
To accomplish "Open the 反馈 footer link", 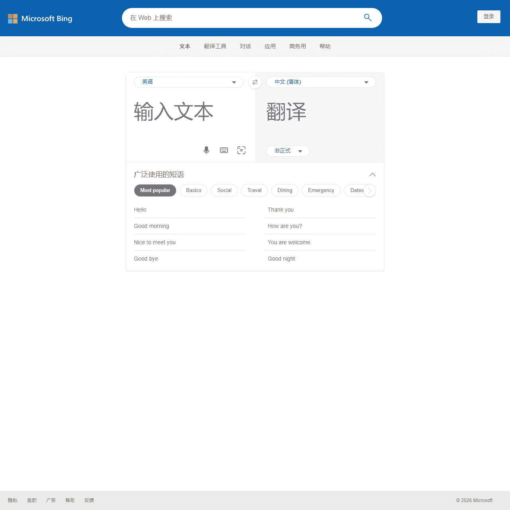I will point(89,500).
